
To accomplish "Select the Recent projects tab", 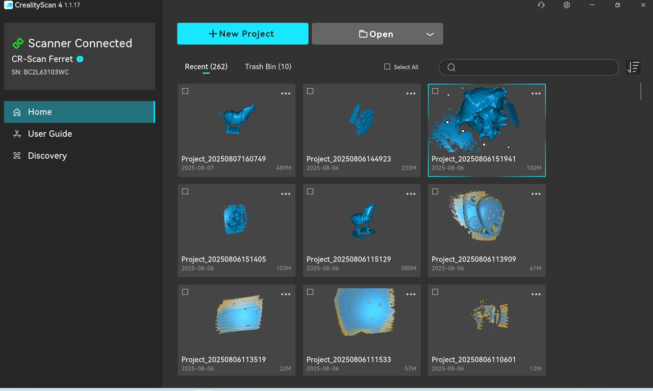I will coord(206,67).
